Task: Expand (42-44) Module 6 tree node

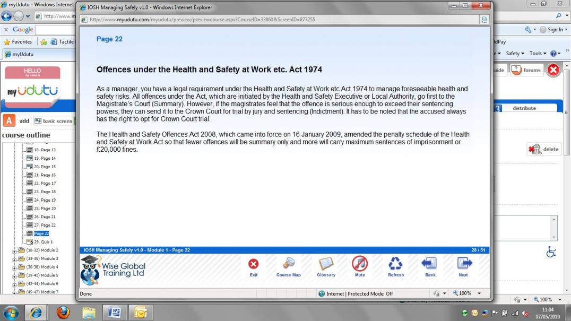Action: point(14,284)
